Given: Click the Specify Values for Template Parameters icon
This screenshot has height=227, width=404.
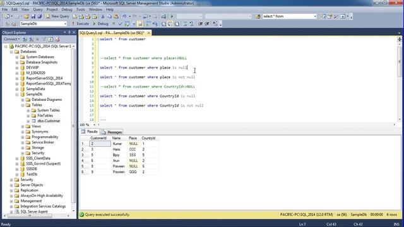Looking at the screenshot, I should coord(215,24).
